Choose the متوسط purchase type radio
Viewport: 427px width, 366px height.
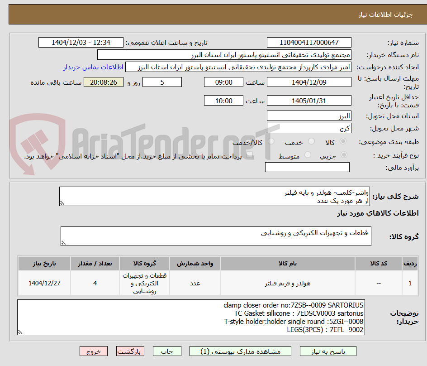(x=308, y=155)
